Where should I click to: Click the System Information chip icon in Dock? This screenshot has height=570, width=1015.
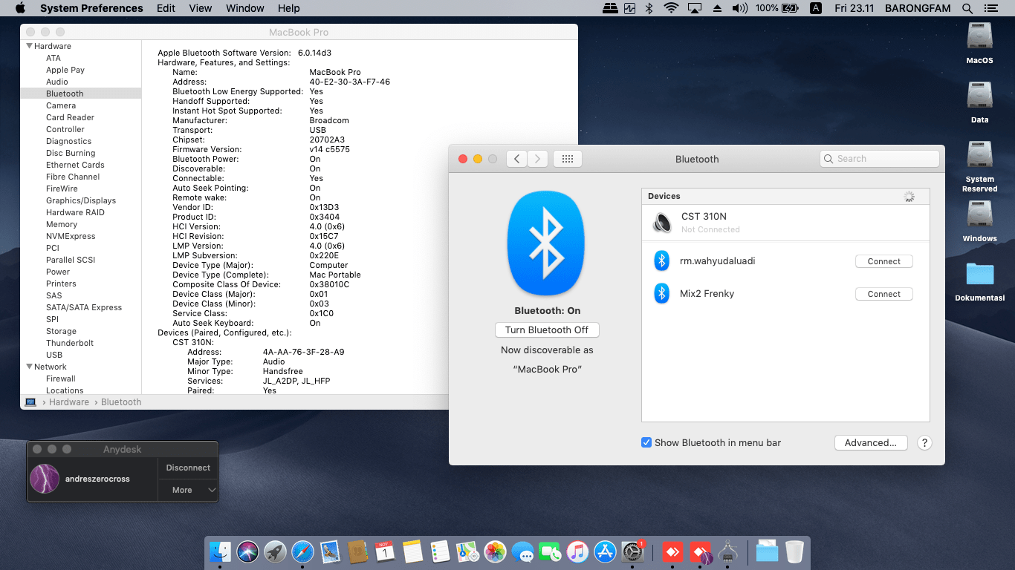pyautogui.click(x=727, y=551)
